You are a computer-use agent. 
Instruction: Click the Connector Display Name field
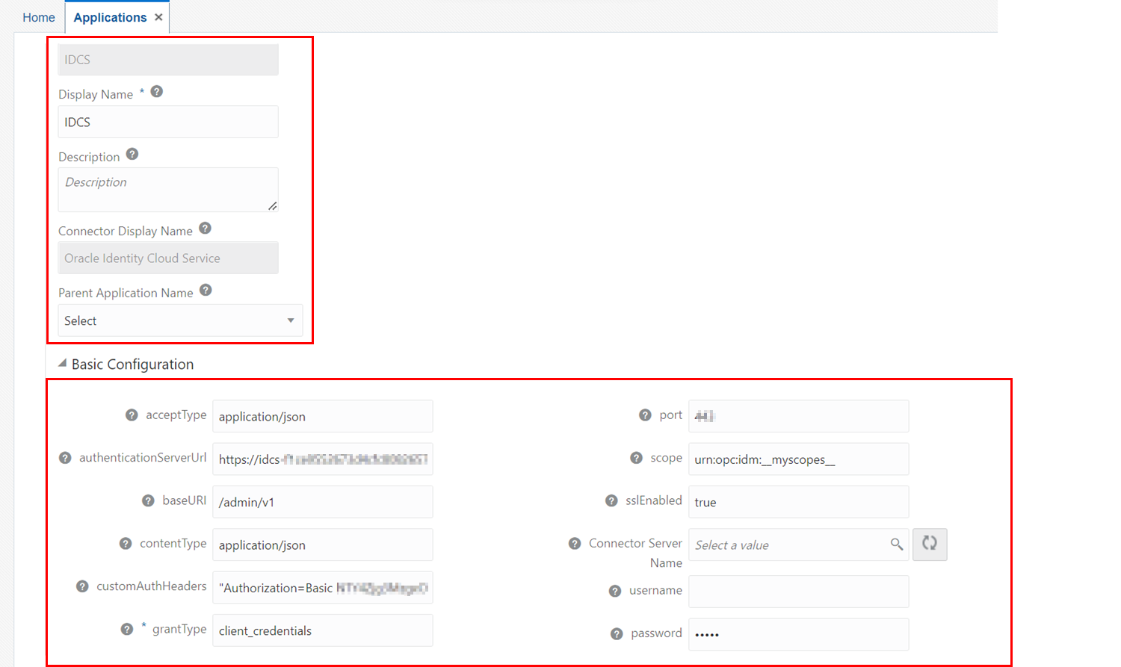click(x=168, y=258)
